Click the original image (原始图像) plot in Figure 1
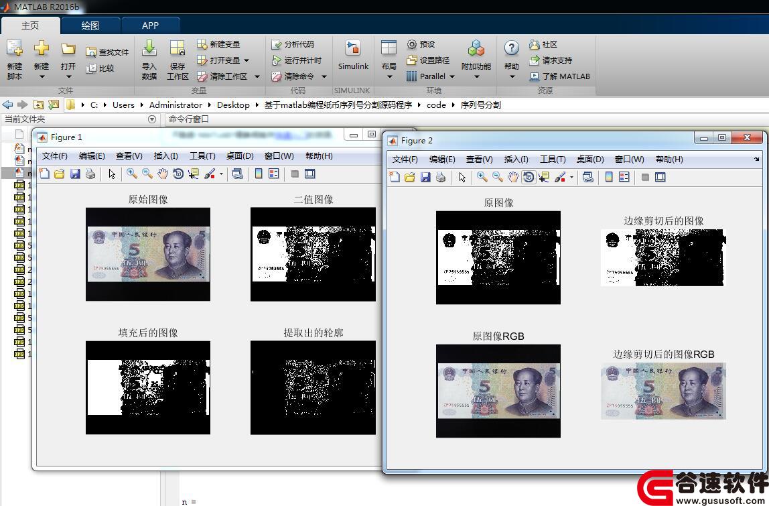Viewport: 769px width, 506px height. [148, 254]
